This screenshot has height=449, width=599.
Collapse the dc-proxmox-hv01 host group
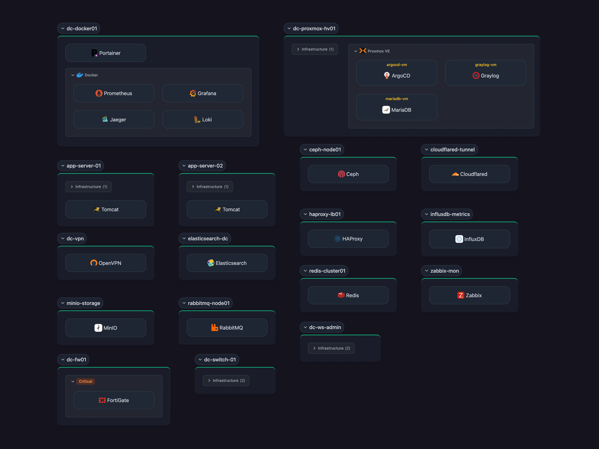(x=289, y=28)
